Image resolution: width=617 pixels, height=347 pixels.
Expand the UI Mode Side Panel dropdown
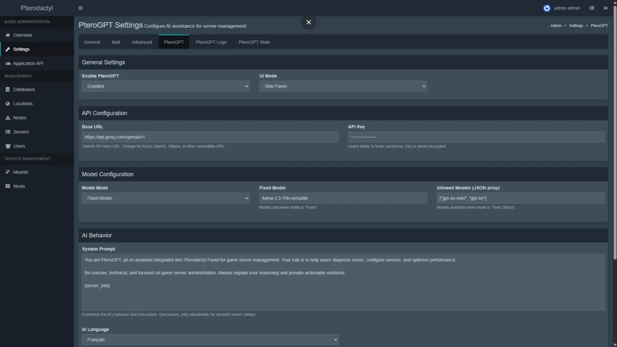click(x=343, y=86)
